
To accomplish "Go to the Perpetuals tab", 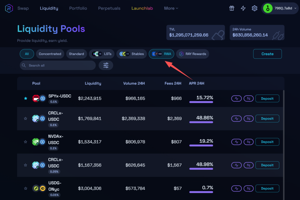I will pyautogui.click(x=109, y=8).
